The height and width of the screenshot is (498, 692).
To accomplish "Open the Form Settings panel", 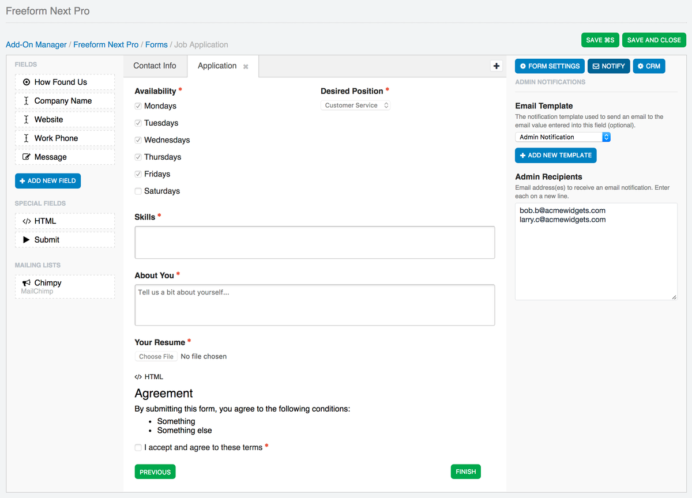I will pyautogui.click(x=550, y=66).
